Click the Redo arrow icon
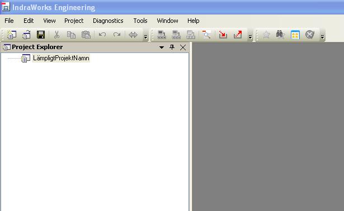The width and height of the screenshot is (344, 211). pos(117,35)
